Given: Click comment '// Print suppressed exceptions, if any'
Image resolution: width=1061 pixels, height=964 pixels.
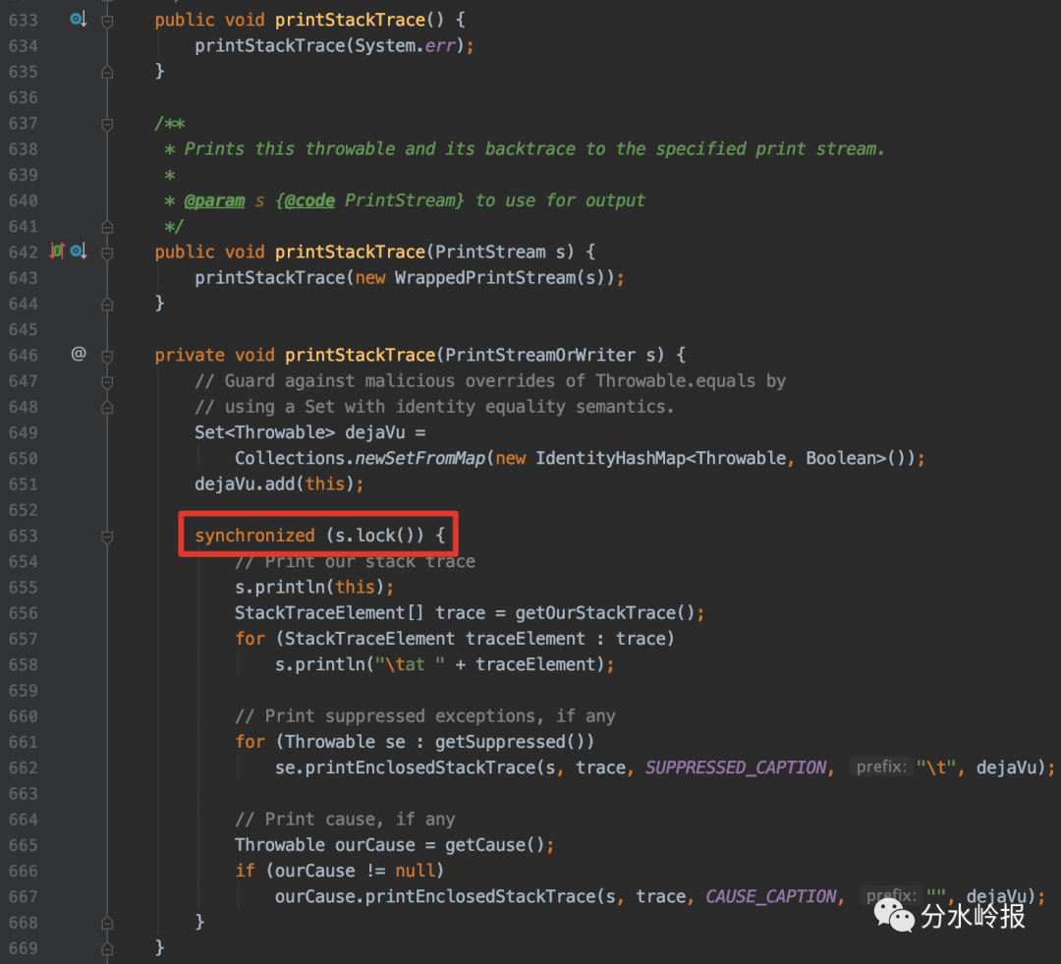Looking at the screenshot, I should (425, 716).
